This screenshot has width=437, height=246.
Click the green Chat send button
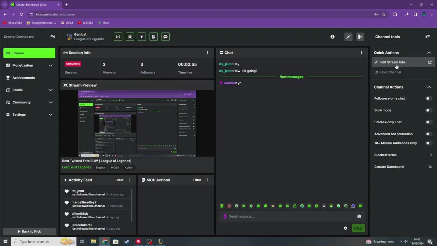358,228
